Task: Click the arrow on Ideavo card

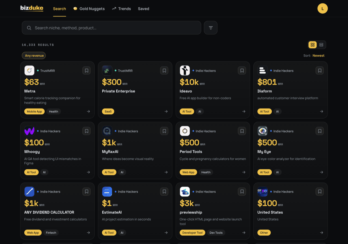Action: tap(244, 111)
